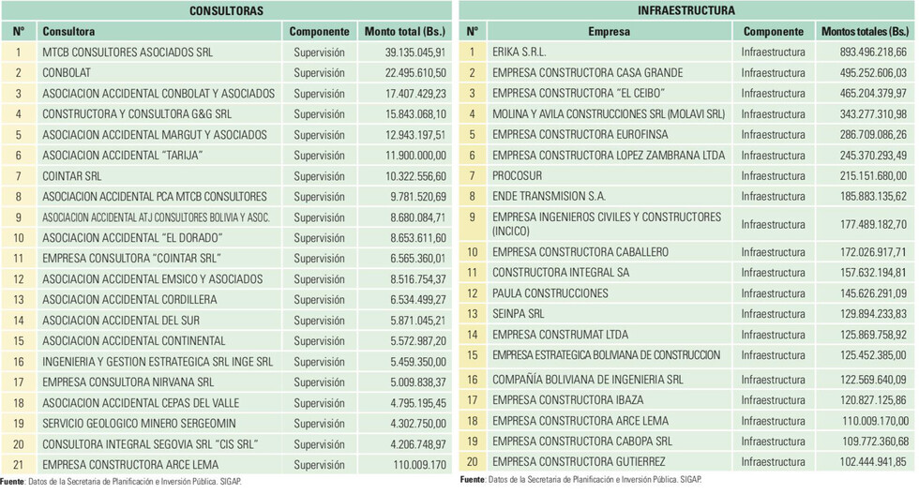Click the CONSULTORAS table title
Viewport: 919px width, 494px height.
pyautogui.click(x=226, y=10)
